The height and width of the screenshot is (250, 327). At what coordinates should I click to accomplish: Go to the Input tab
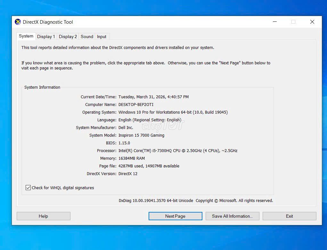[x=102, y=36]
